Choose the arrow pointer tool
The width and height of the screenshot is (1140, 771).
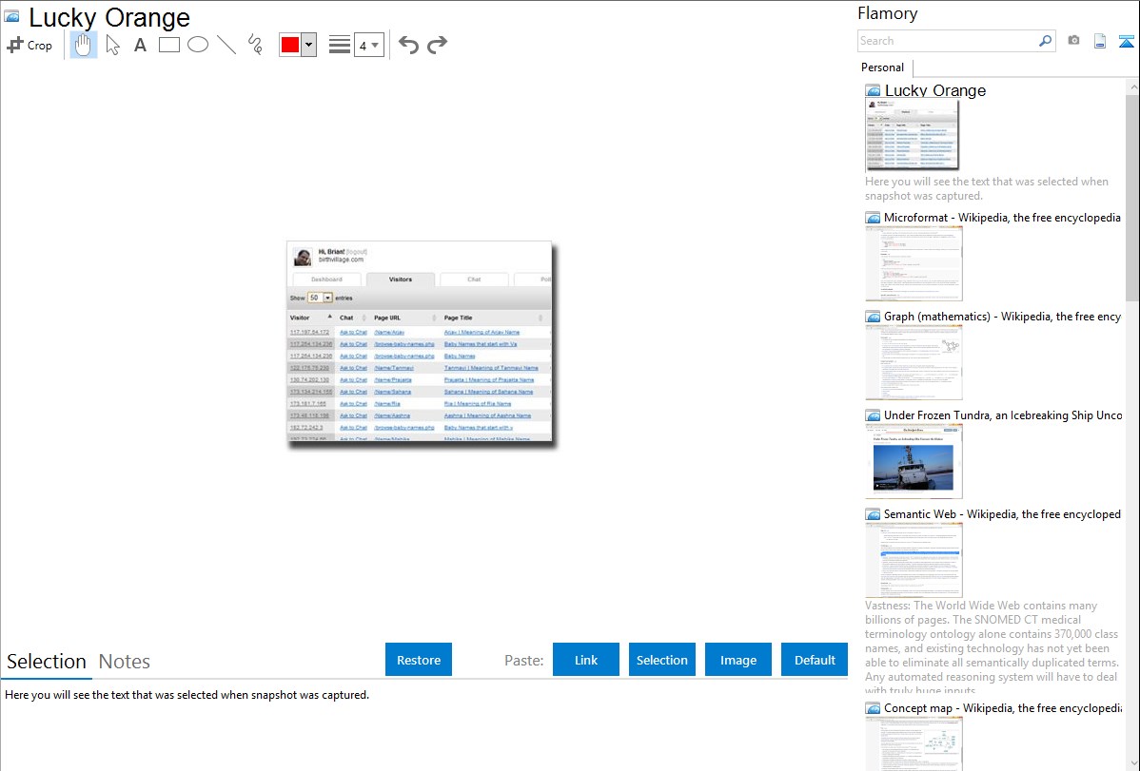[112, 45]
